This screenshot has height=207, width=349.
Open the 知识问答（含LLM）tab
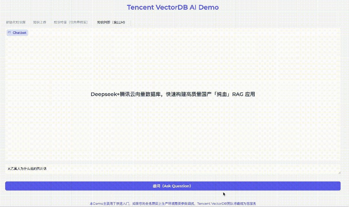click(111, 22)
